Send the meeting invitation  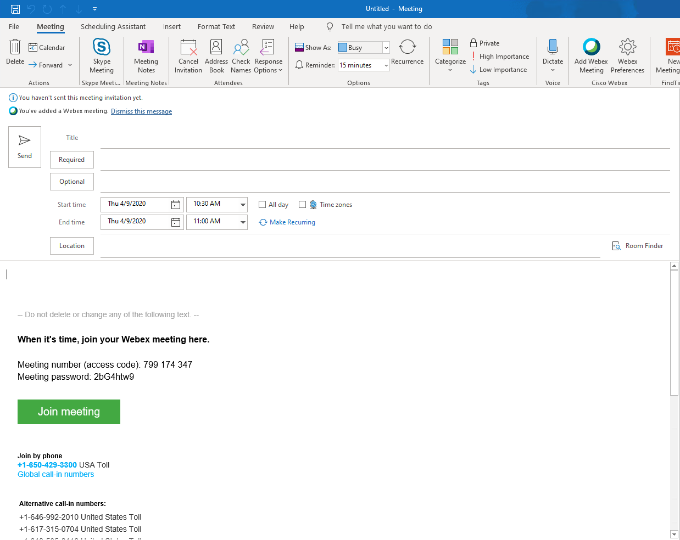tap(25, 147)
